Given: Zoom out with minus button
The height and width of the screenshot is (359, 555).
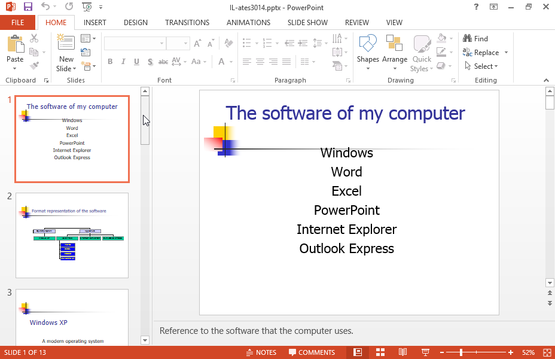Looking at the screenshot, I should [442, 352].
